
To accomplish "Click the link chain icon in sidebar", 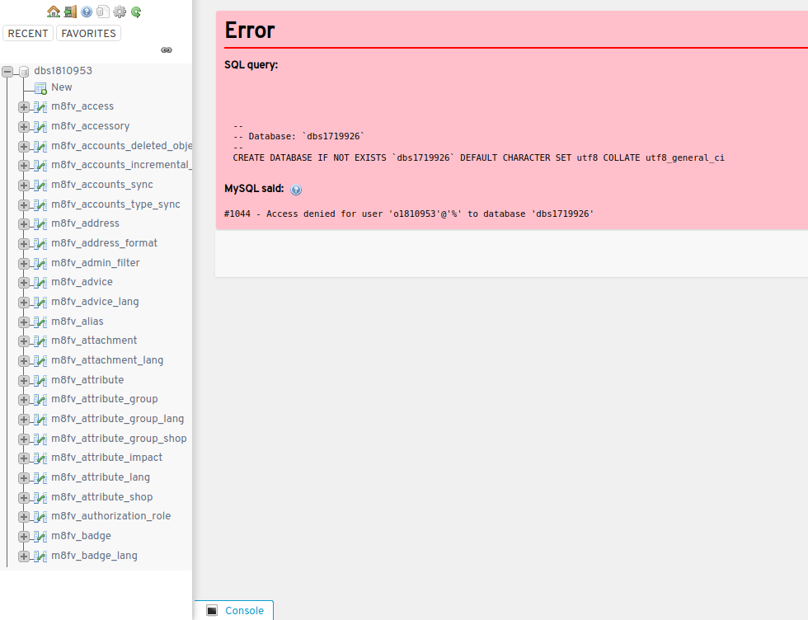I will [x=167, y=50].
